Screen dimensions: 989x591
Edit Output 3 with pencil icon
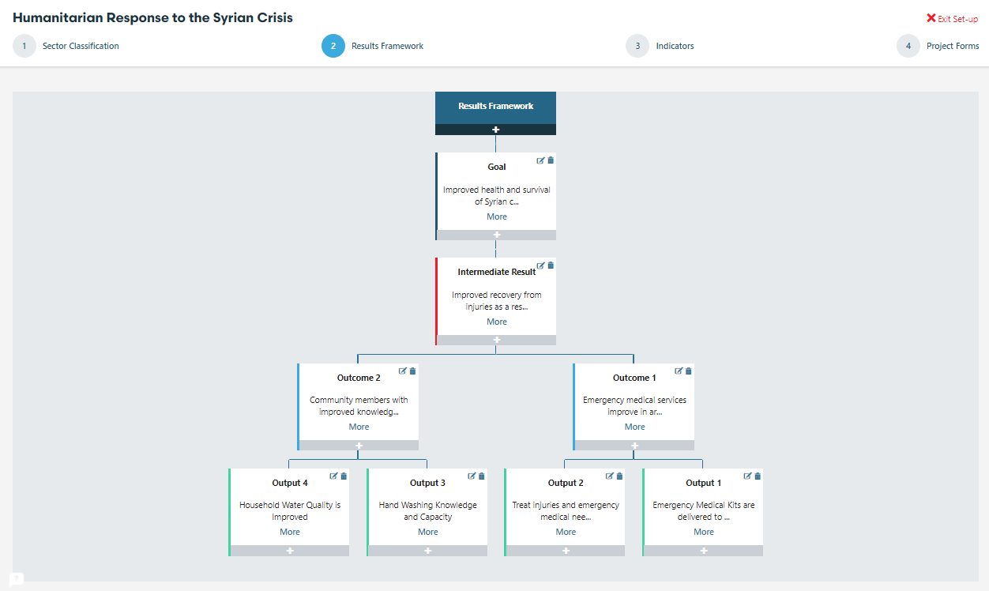point(472,476)
